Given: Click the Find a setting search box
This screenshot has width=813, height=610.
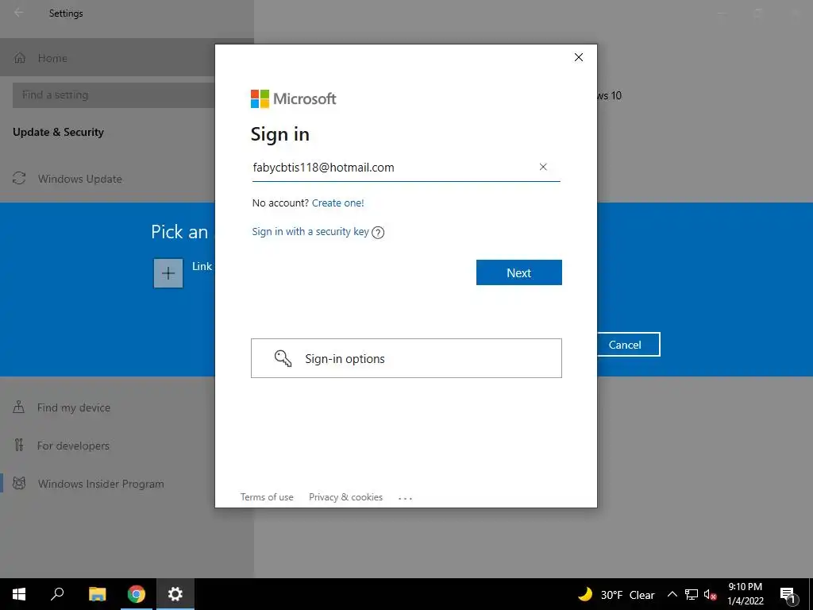Looking at the screenshot, I should (114, 95).
